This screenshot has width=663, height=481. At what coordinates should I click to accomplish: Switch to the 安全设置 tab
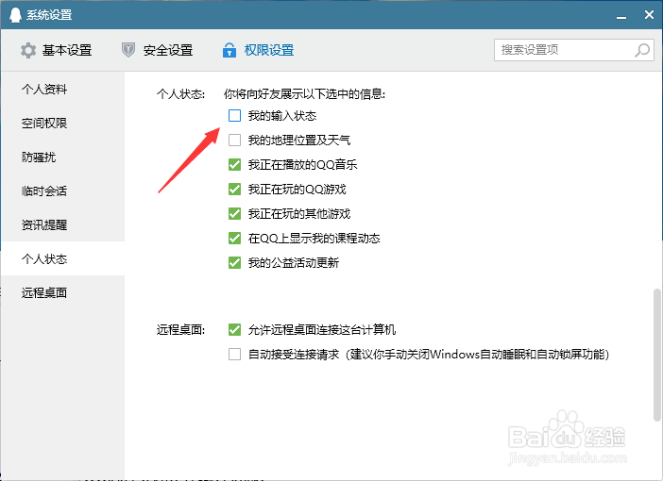(x=158, y=50)
